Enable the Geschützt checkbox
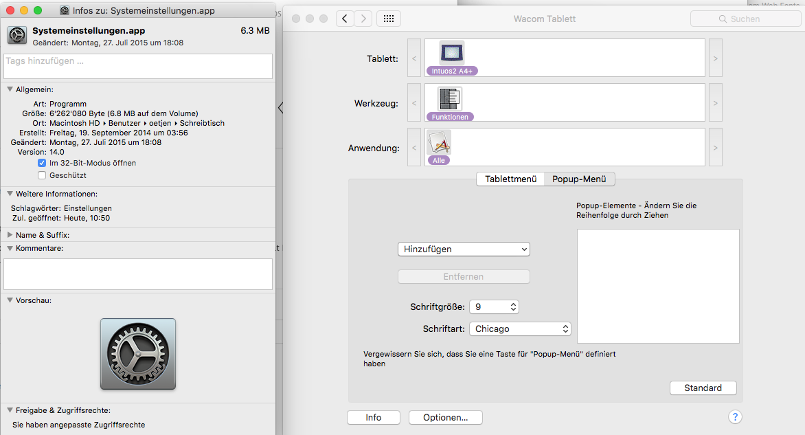 (x=42, y=175)
